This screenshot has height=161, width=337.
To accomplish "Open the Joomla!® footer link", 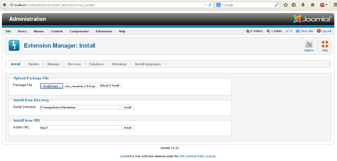I will 126,156.
